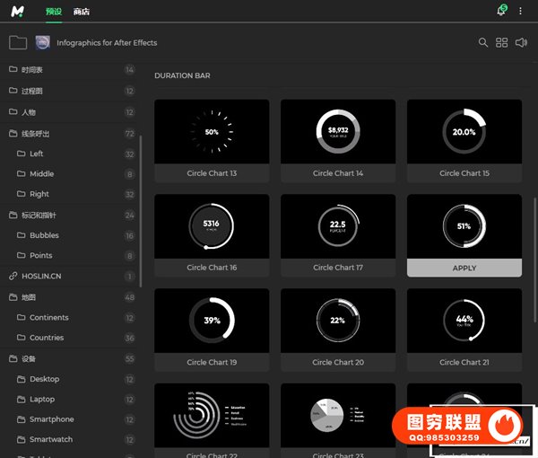Image resolution: width=538 pixels, height=458 pixels.
Task: Switch to the 预设 tab
Action: (x=53, y=12)
